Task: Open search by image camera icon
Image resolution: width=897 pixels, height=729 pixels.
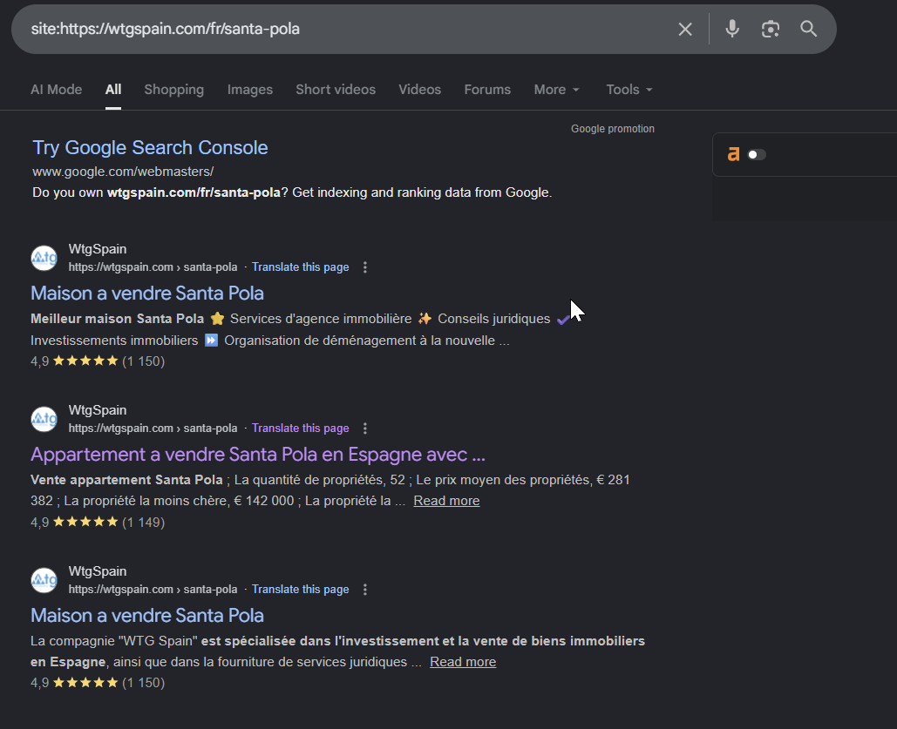Action: click(770, 29)
